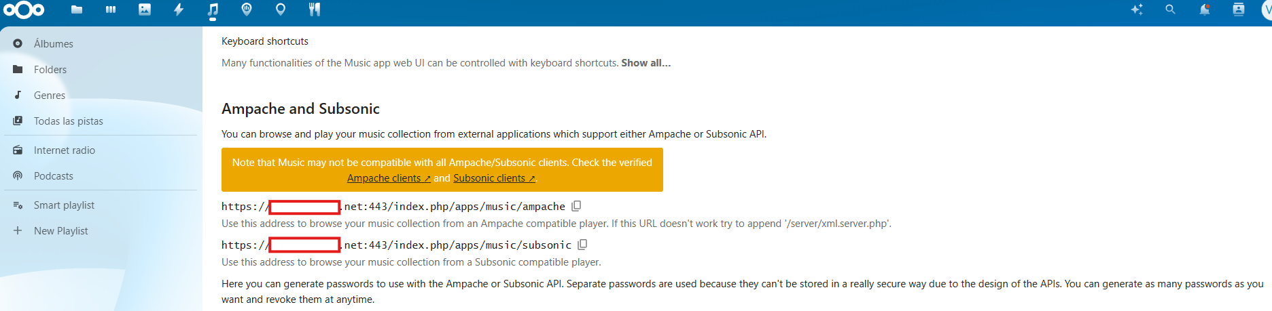The image size is (1272, 311).
Task: Open the Maps pin icon
Action: pos(281,9)
